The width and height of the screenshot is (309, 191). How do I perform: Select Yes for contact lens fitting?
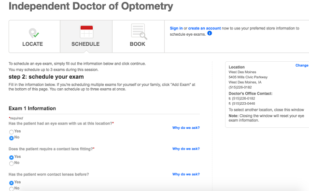tap(12, 157)
